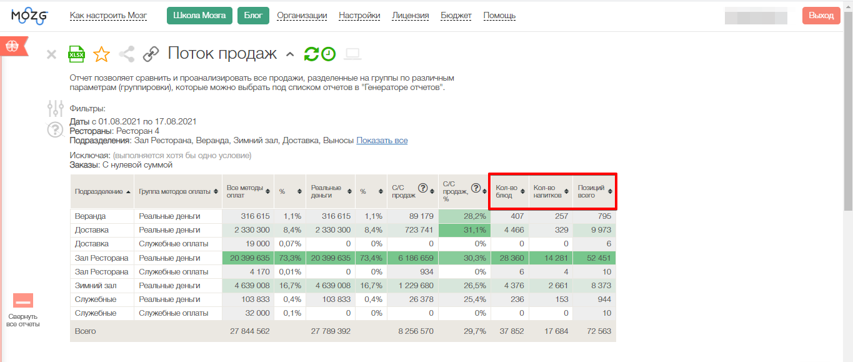Click the Школа Мозга button
The width and height of the screenshot is (853, 362).
click(200, 16)
